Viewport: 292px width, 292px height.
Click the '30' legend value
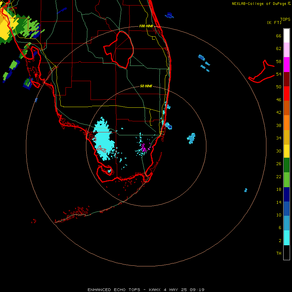(x=279, y=151)
